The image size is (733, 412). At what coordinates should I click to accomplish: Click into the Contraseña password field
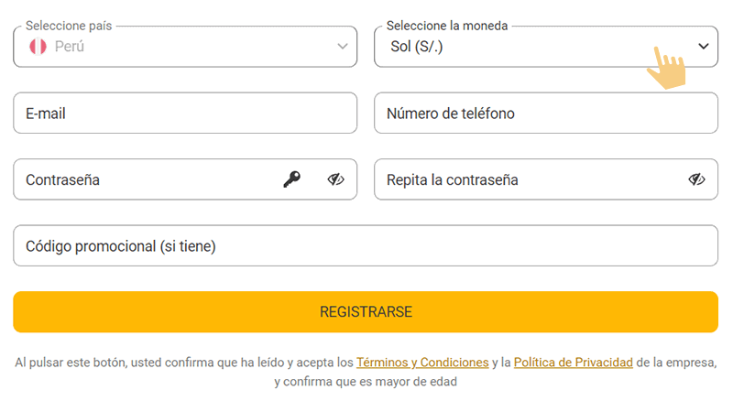click(x=147, y=179)
